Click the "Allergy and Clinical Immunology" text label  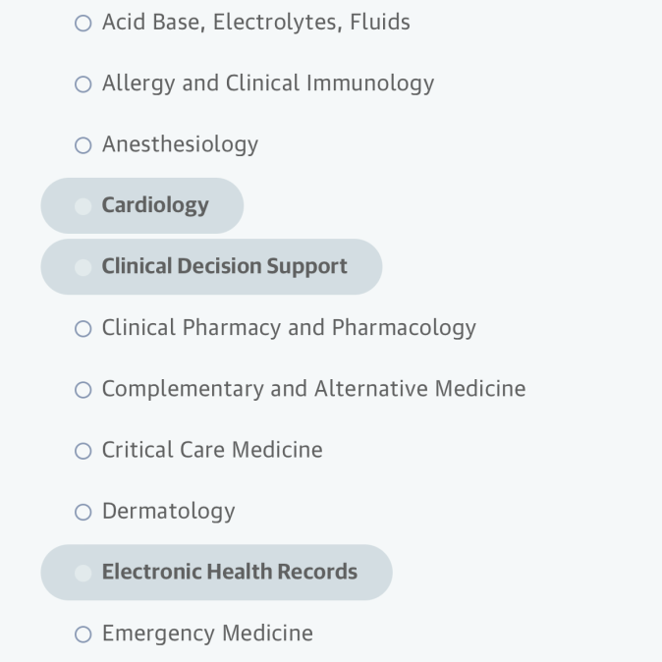tap(267, 83)
